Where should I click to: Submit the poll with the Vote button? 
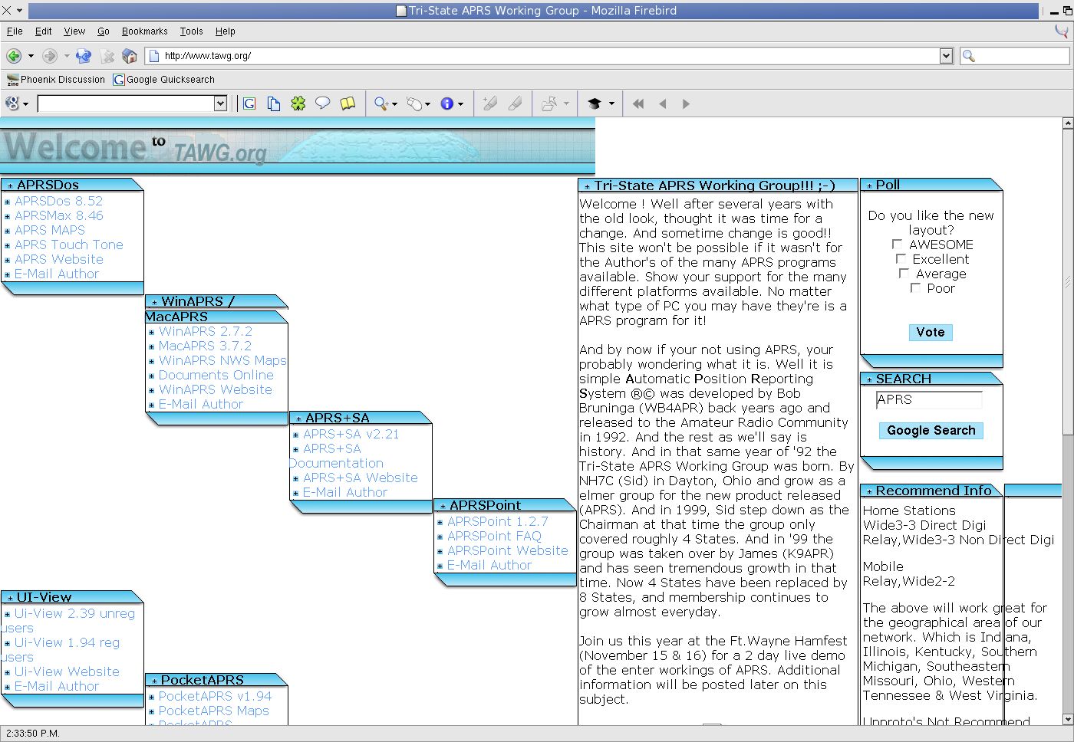931,332
